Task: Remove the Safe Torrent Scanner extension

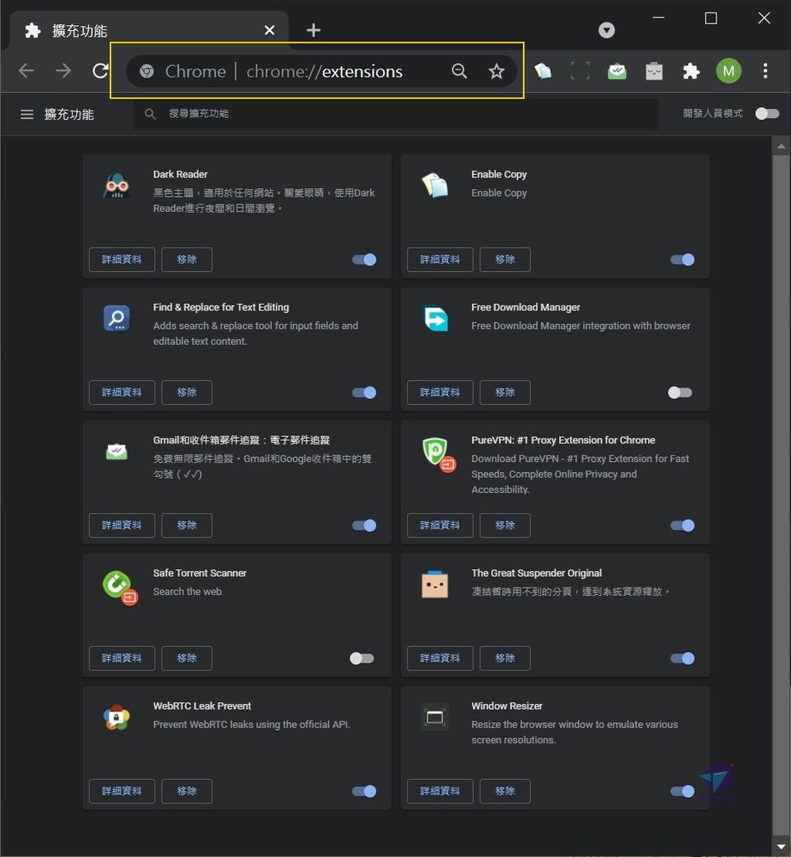Action: click(x=187, y=658)
